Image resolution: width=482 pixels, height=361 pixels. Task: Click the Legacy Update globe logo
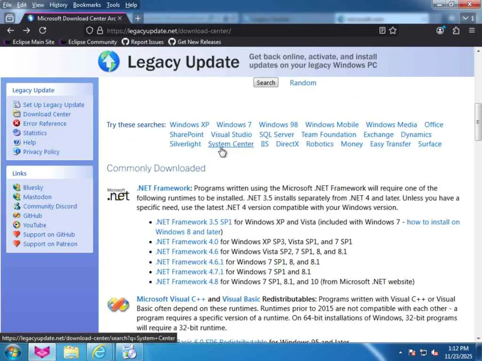109,62
